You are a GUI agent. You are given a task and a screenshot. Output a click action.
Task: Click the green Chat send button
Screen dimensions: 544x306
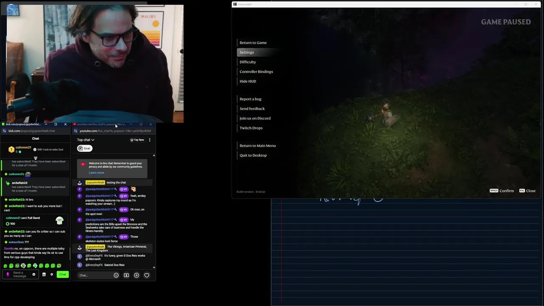tap(62, 275)
